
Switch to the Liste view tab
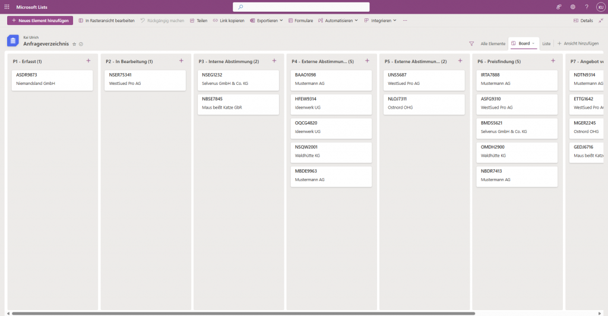[x=546, y=43]
